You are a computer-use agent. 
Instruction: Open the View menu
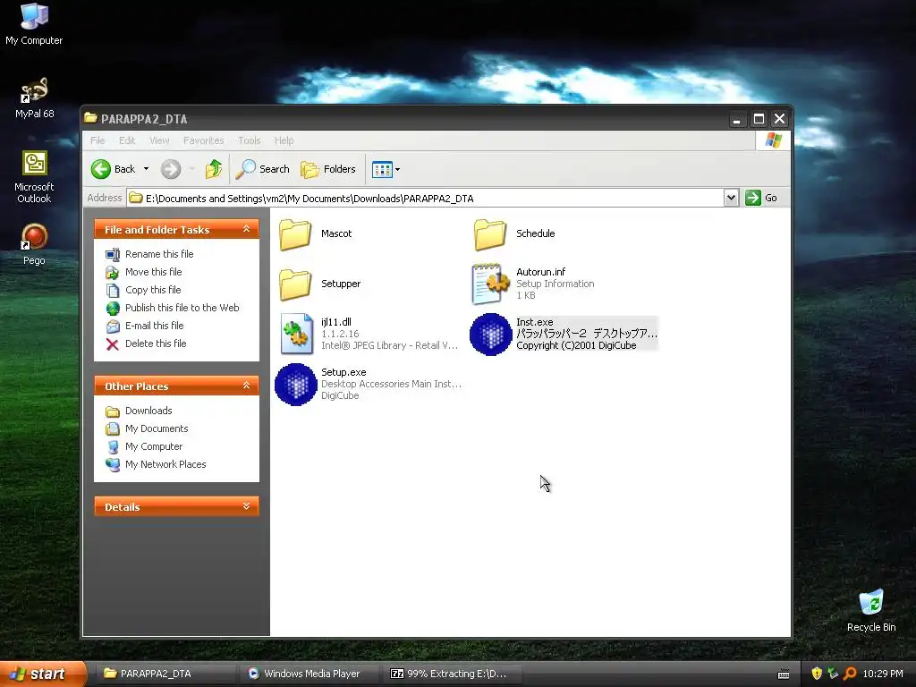[x=159, y=140]
